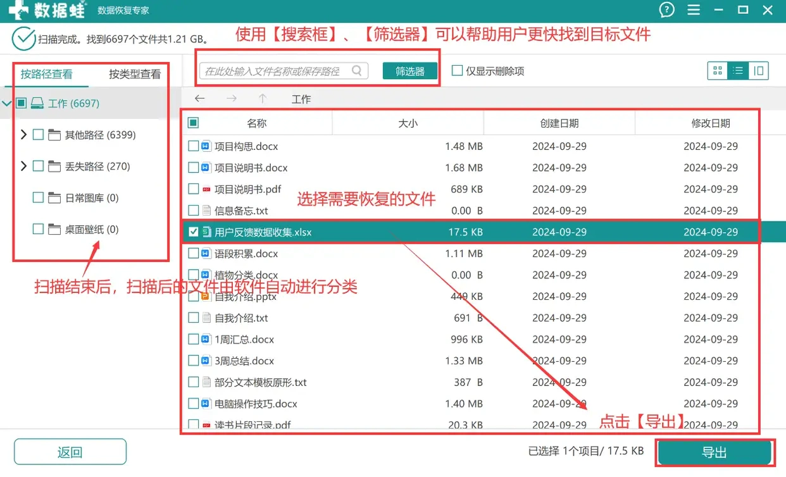Check the 项目构思.docx file checkbox
Image resolution: width=786 pixels, height=477 pixels.
point(193,146)
